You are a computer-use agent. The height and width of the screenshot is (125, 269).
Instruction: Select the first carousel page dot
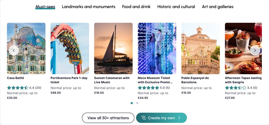[x=132, y=103]
